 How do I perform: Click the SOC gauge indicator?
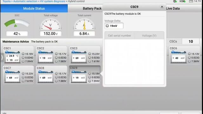pyautogui.click(x=17, y=23)
